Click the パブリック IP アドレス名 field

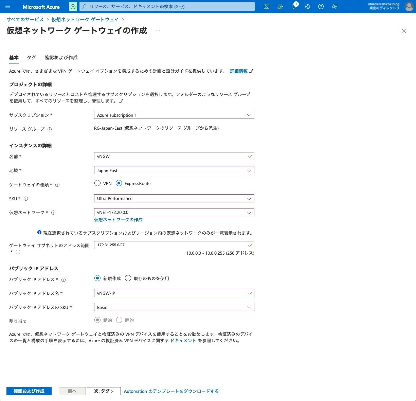pos(174,293)
